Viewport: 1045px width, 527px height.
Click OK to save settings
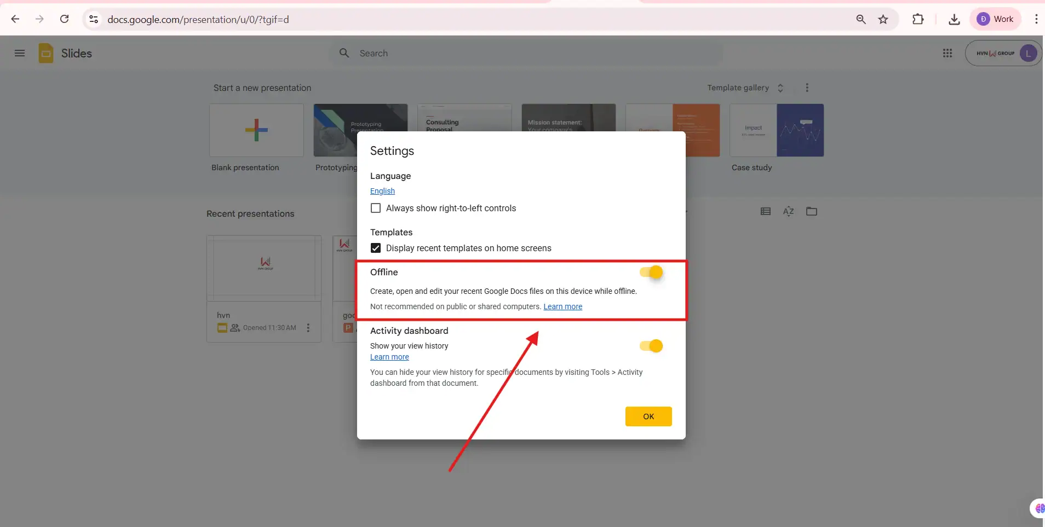tap(648, 416)
